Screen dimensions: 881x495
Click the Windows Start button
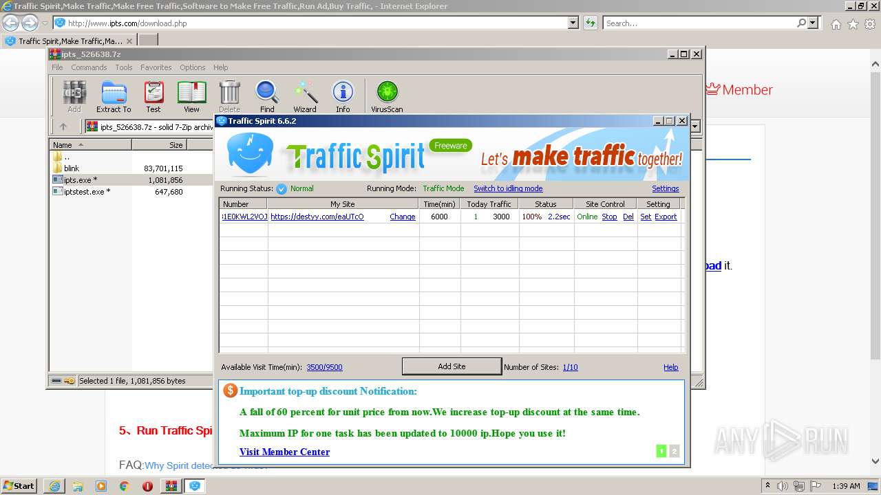click(x=19, y=485)
